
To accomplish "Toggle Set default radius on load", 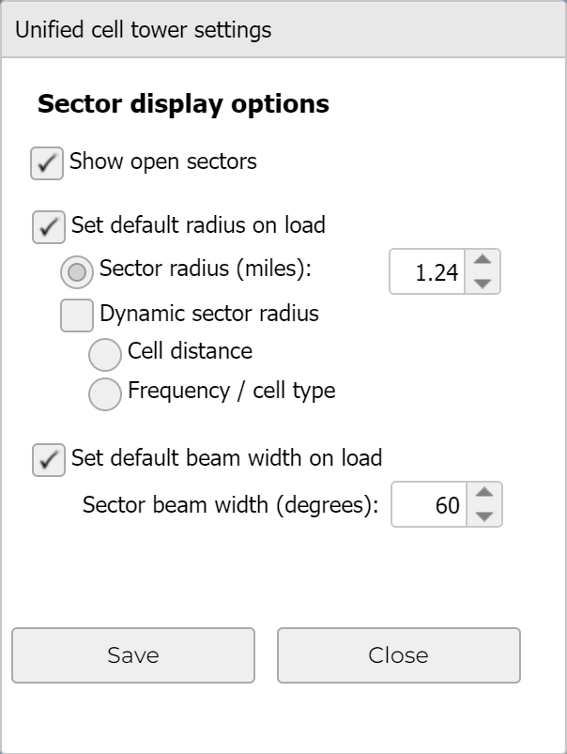I will pos(49,226).
